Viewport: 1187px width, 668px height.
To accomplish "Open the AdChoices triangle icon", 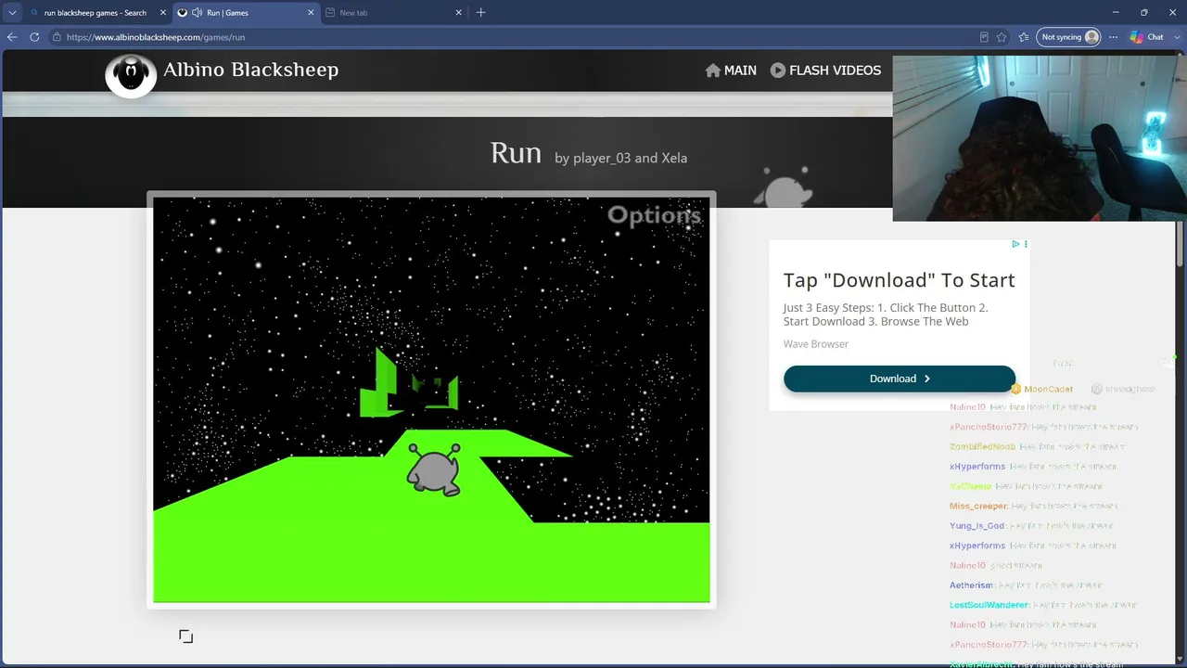I will [1015, 244].
